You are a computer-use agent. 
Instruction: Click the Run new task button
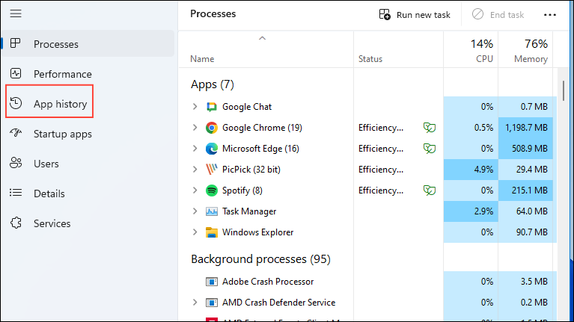point(415,14)
